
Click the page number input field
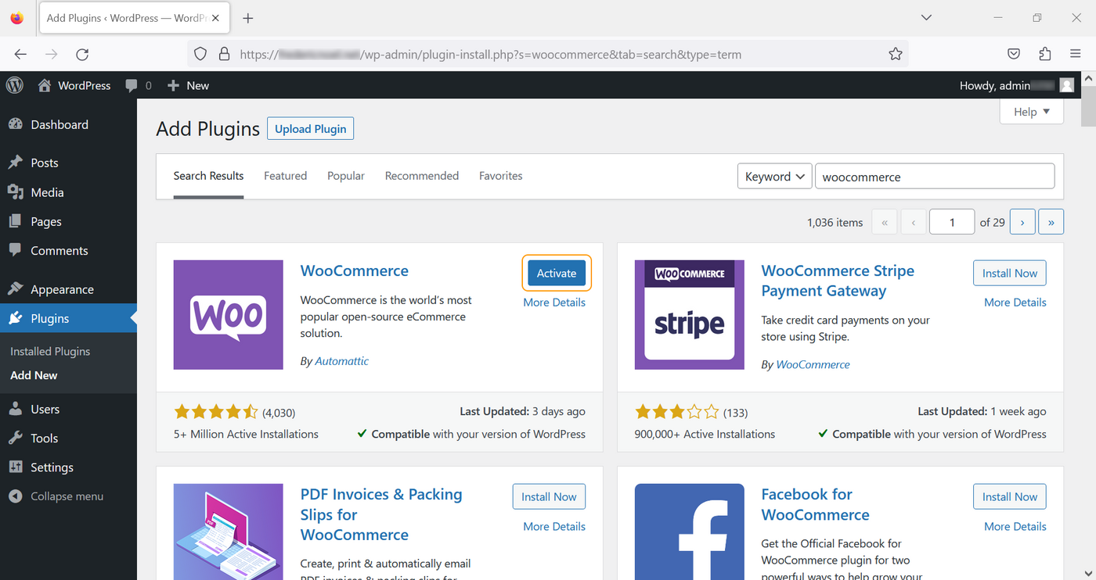click(x=951, y=221)
